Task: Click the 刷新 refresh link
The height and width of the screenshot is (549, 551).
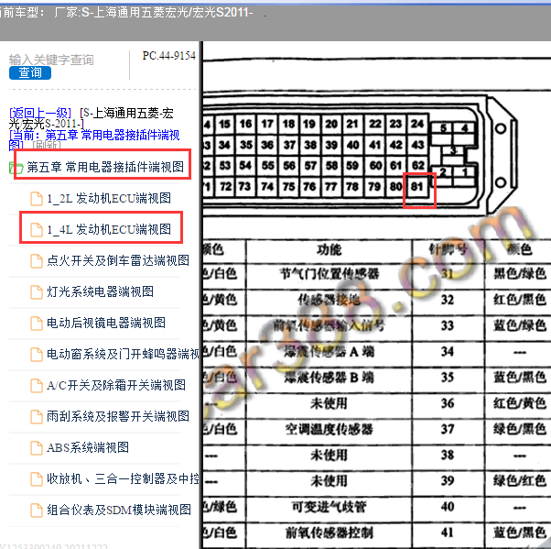Action: (x=47, y=145)
